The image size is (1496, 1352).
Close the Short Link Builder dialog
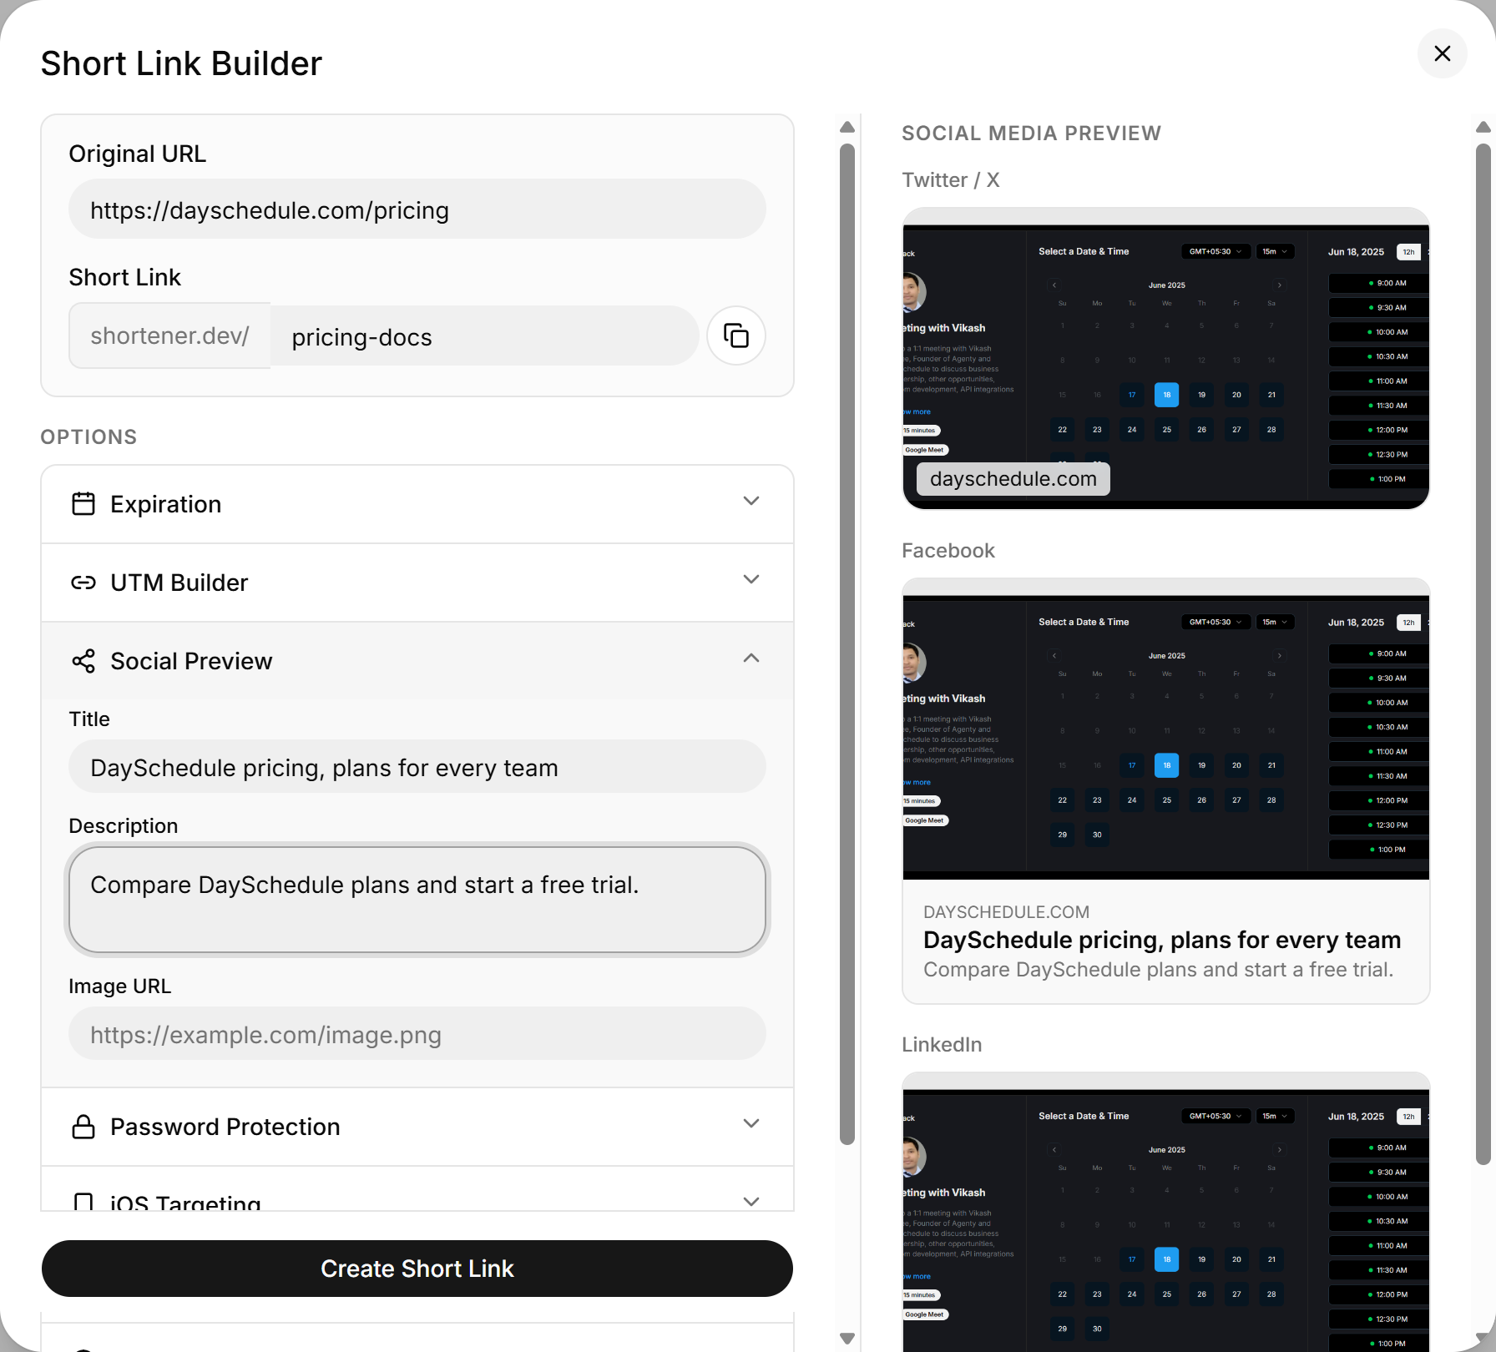[1442, 53]
